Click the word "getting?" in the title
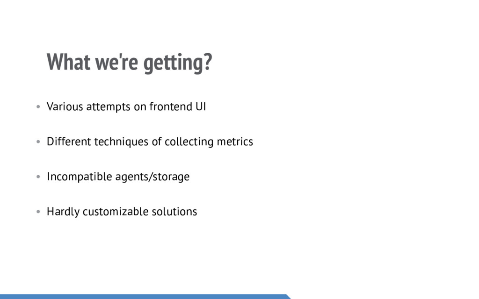 (x=178, y=63)
